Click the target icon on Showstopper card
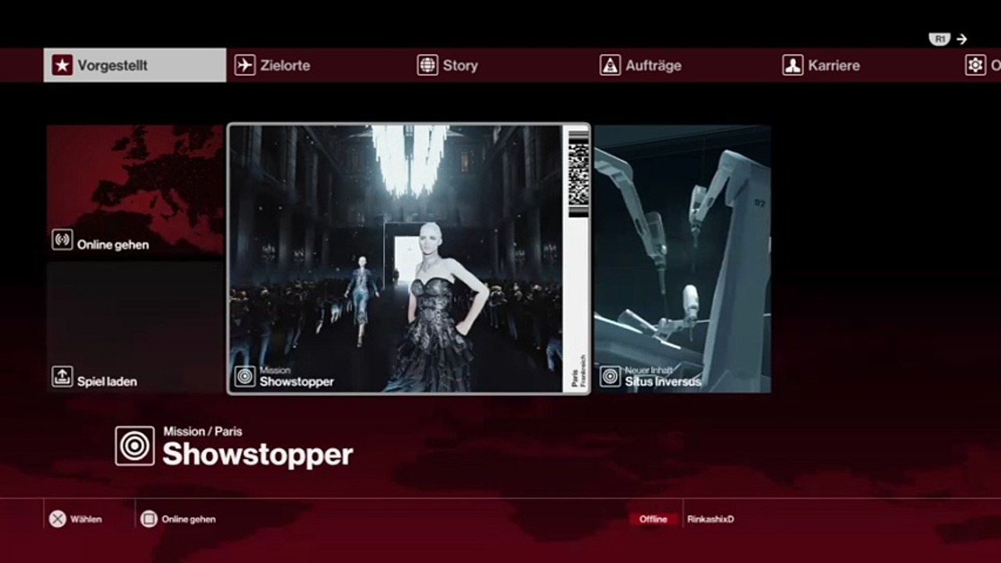Viewport: 1001px width, 563px height. (x=245, y=377)
